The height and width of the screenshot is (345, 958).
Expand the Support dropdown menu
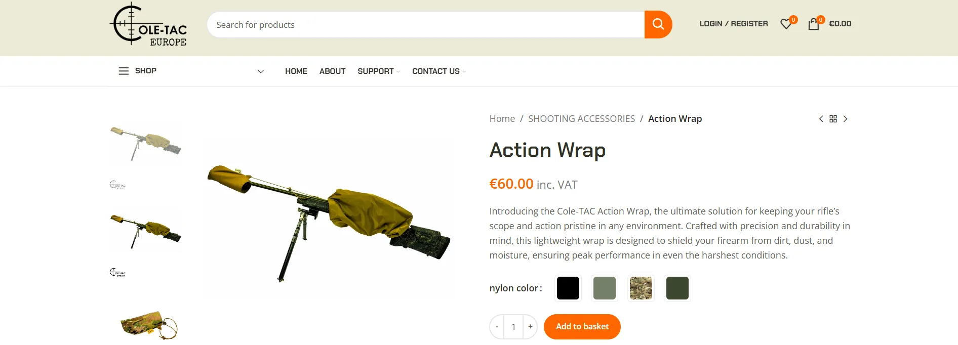379,71
